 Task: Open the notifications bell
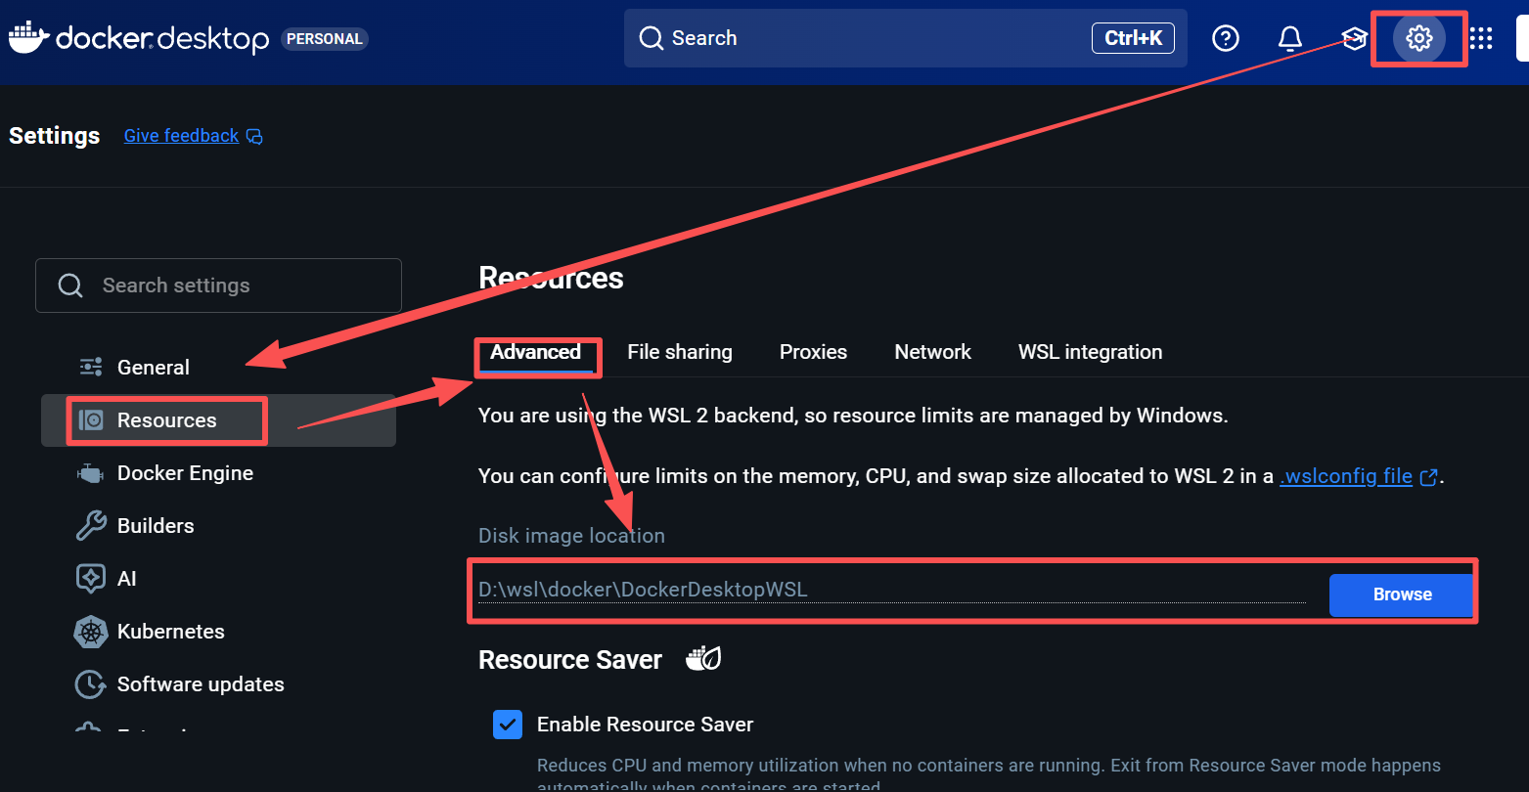pos(1290,38)
